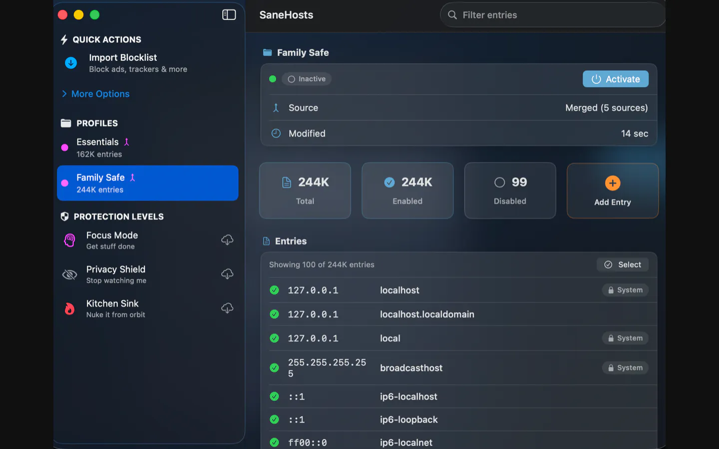The image size is (719, 449).
Task: Click the magenta color dot for Family Safe
Action: click(64, 183)
